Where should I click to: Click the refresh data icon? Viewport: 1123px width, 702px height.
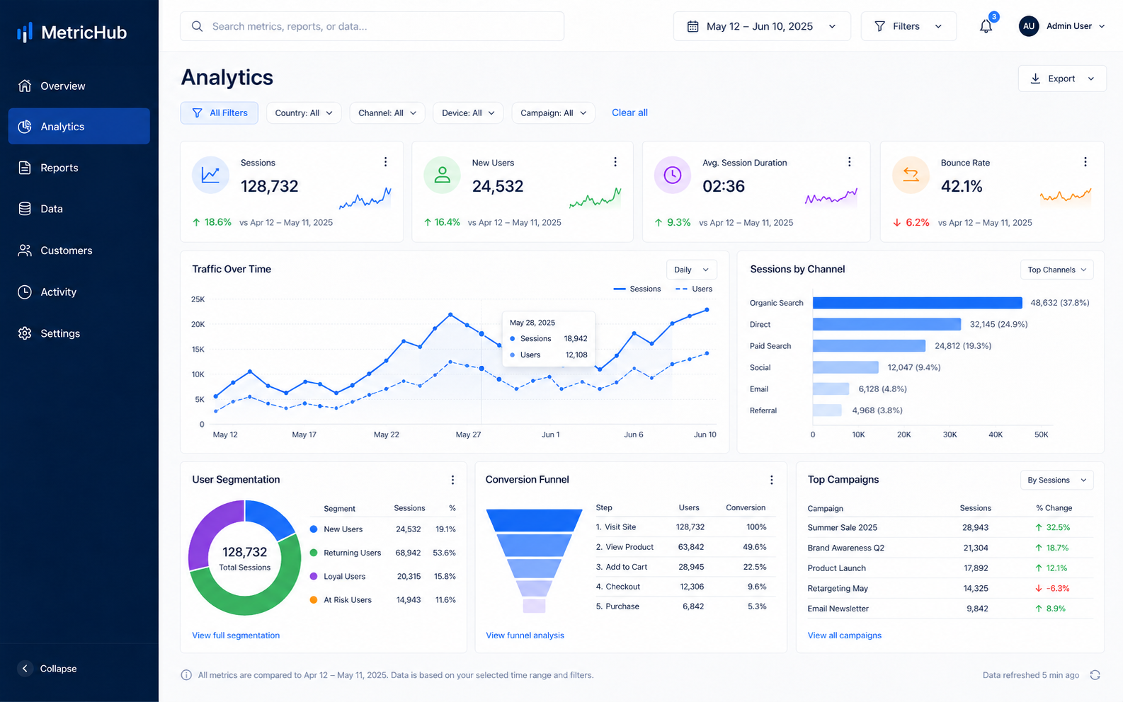click(1095, 675)
